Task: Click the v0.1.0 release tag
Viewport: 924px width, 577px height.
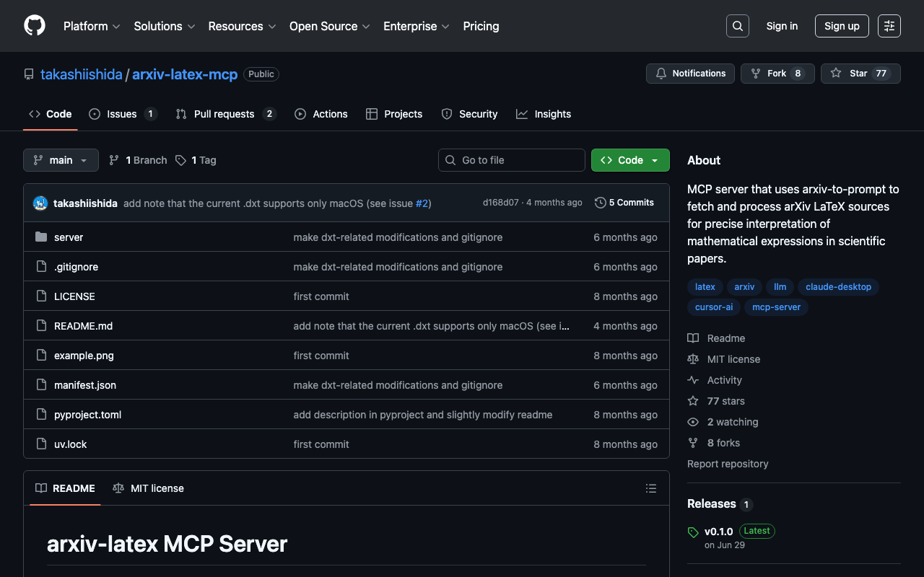Action: pyautogui.click(x=718, y=531)
